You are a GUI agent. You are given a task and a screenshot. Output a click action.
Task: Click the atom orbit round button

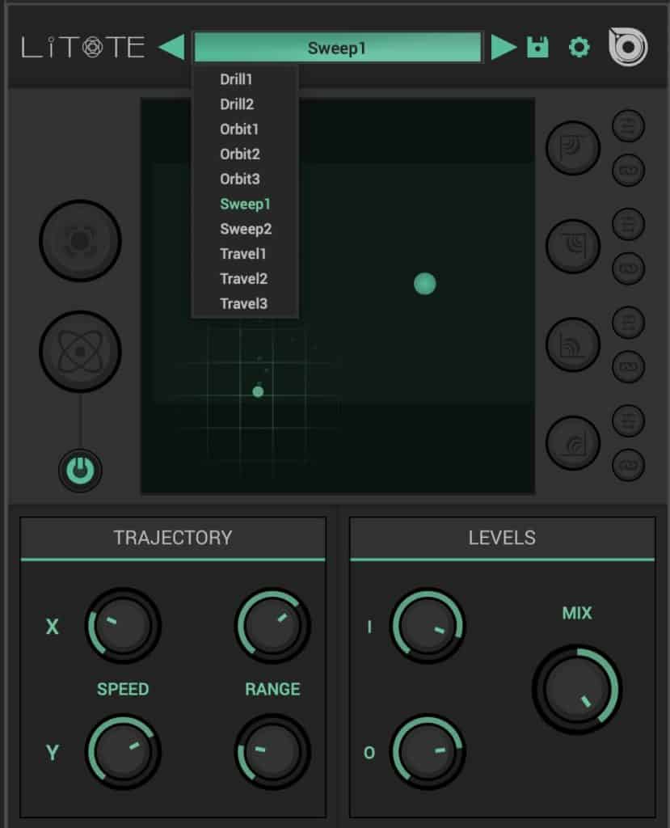80,351
